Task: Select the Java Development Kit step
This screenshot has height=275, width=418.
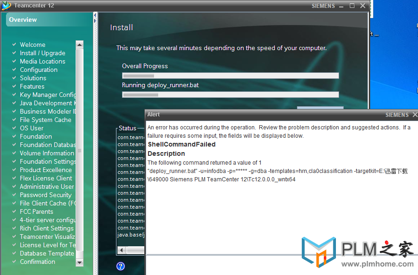Action: (x=48, y=103)
